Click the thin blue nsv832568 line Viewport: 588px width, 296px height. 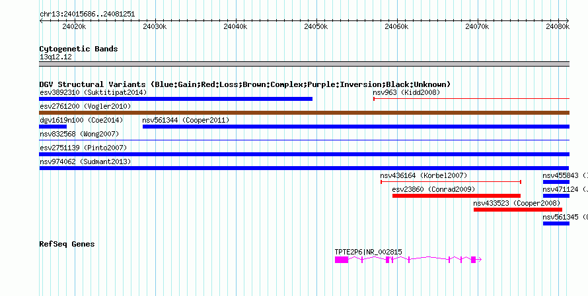click(x=304, y=140)
